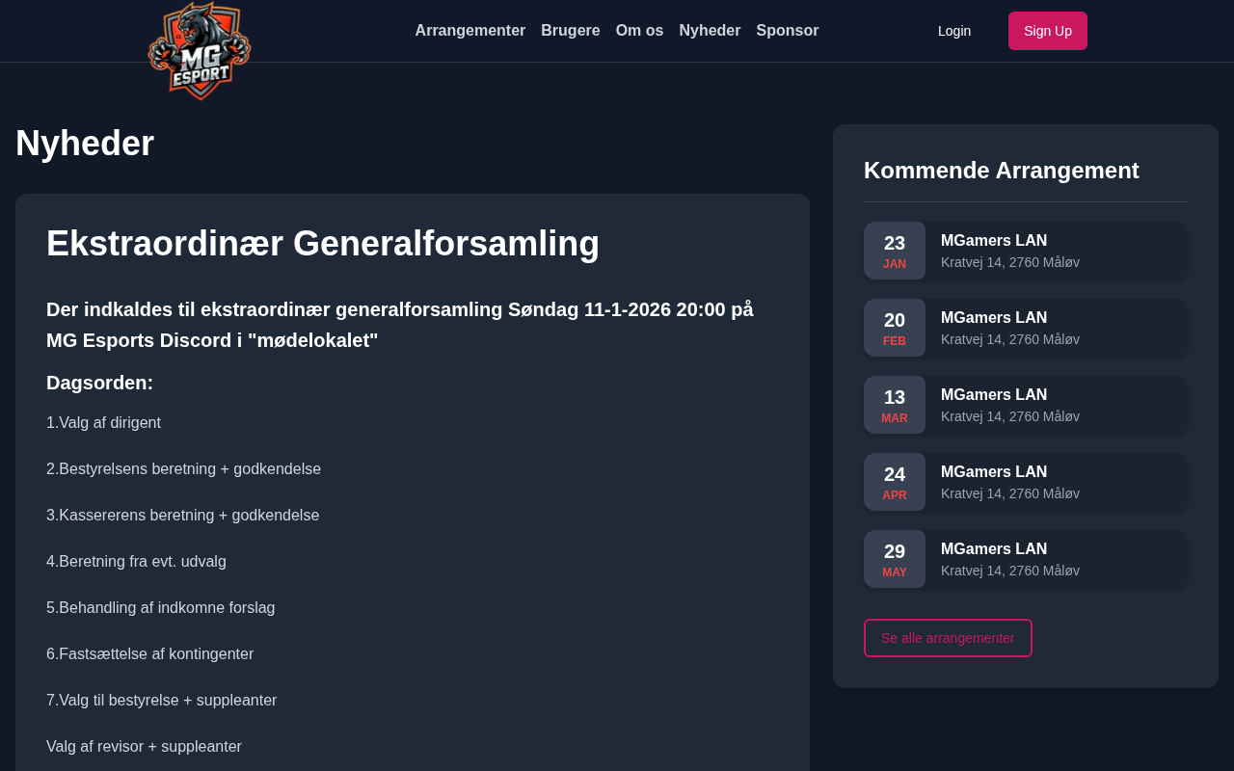Open the Om os page
This screenshot has width=1234, height=771.
tap(639, 31)
